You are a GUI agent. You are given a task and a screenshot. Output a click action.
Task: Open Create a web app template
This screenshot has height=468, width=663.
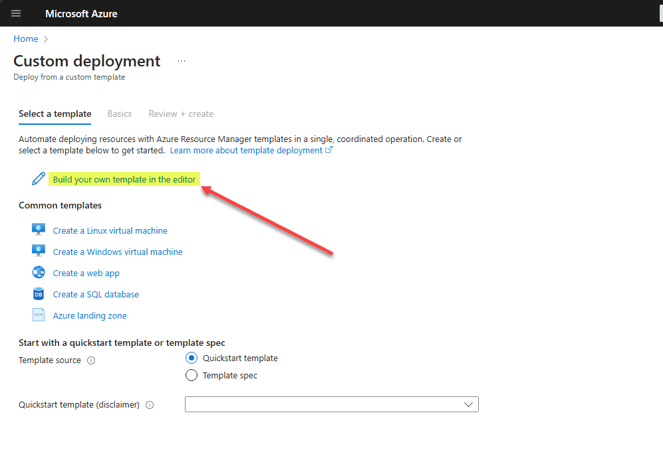coord(86,273)
